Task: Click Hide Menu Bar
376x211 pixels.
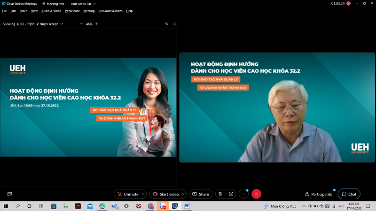Action: [84, 4]
